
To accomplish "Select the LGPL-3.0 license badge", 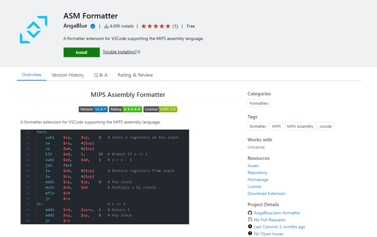I will pos(168,109).
